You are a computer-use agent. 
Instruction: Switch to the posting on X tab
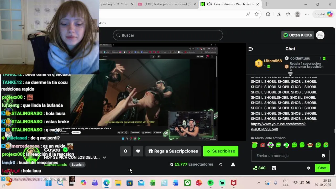(x=114, y=4)
